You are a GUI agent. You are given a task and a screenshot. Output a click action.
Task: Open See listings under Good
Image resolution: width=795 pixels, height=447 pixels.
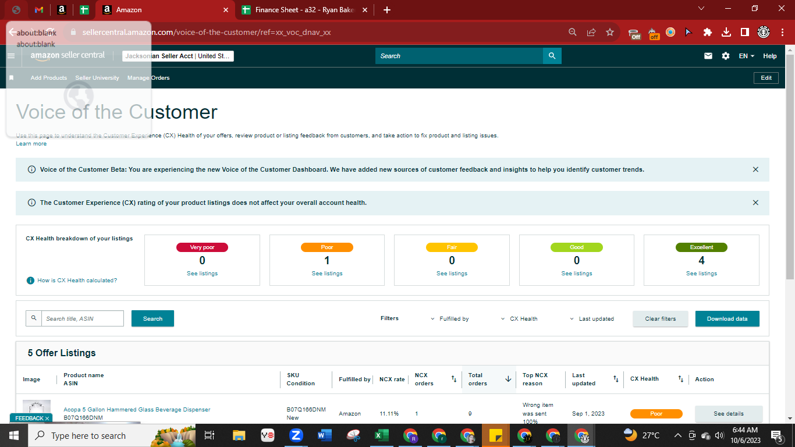577,274
